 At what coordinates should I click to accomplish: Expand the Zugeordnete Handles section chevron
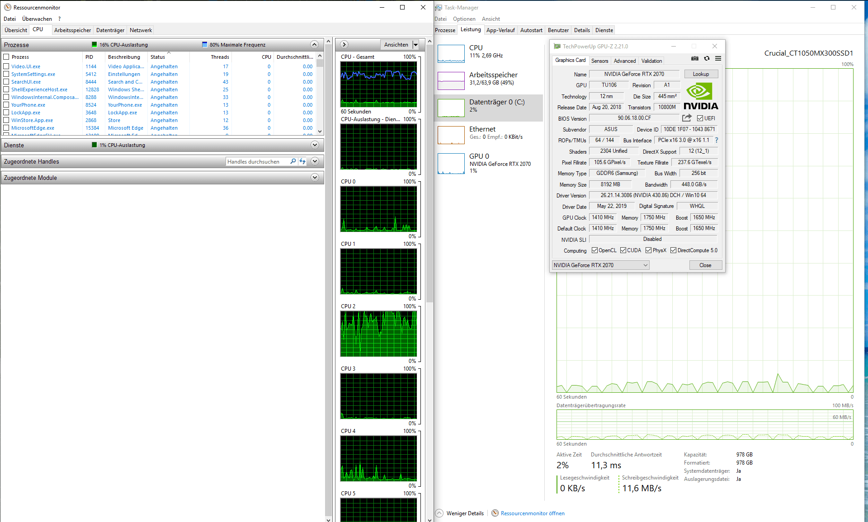coord(315,161)
